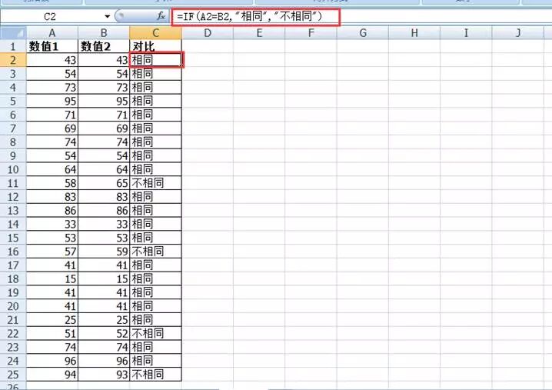The height and width of the screenshot is (390, 552).
Task: Select cell A11 with value 58
Action: point(52,183)
